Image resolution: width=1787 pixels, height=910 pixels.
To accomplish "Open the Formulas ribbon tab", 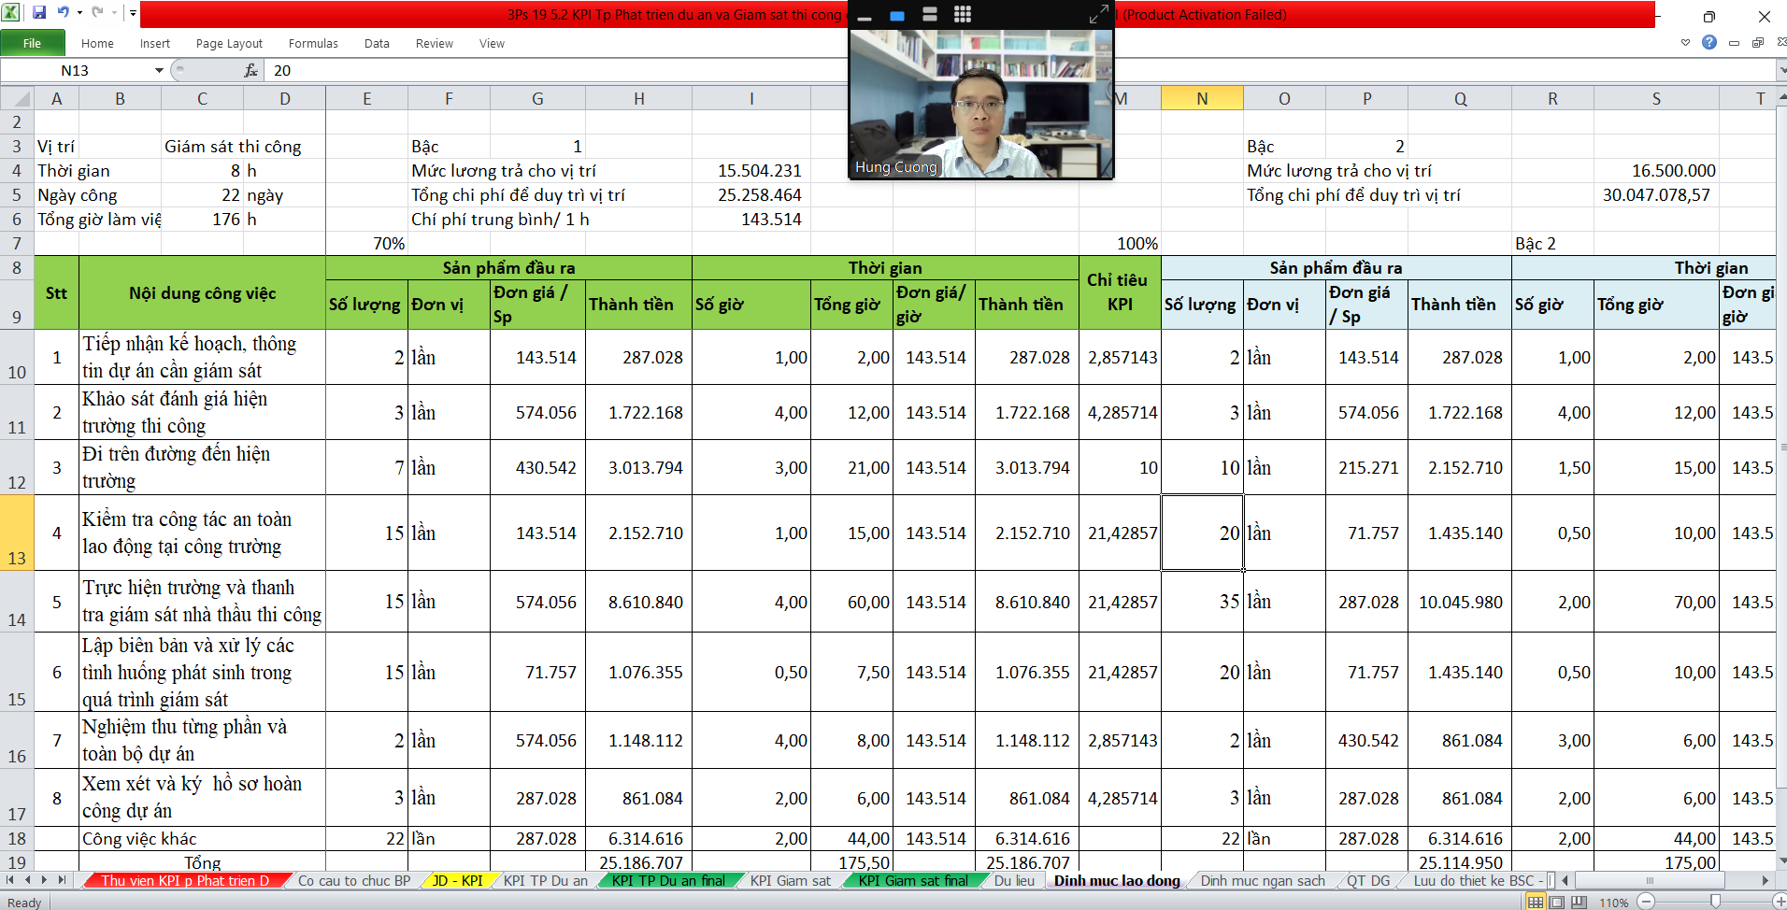I will [313, 44].
